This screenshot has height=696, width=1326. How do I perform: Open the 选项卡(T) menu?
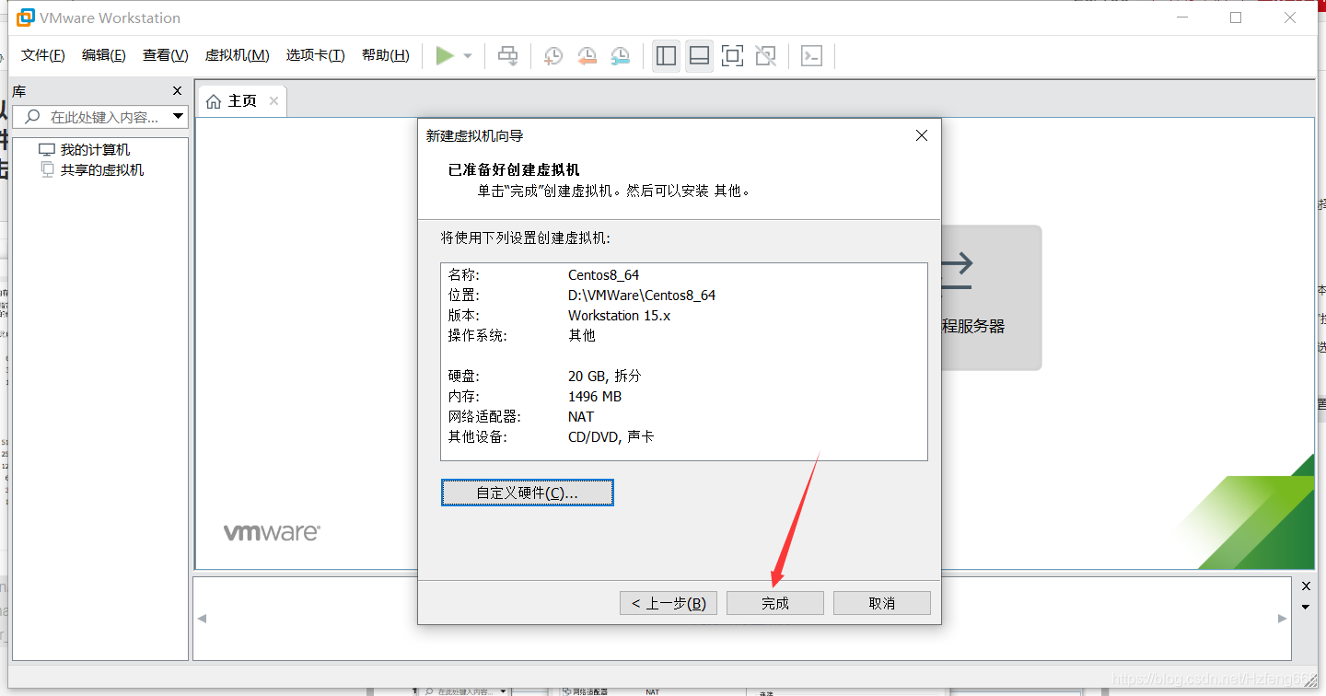point(315,55)
